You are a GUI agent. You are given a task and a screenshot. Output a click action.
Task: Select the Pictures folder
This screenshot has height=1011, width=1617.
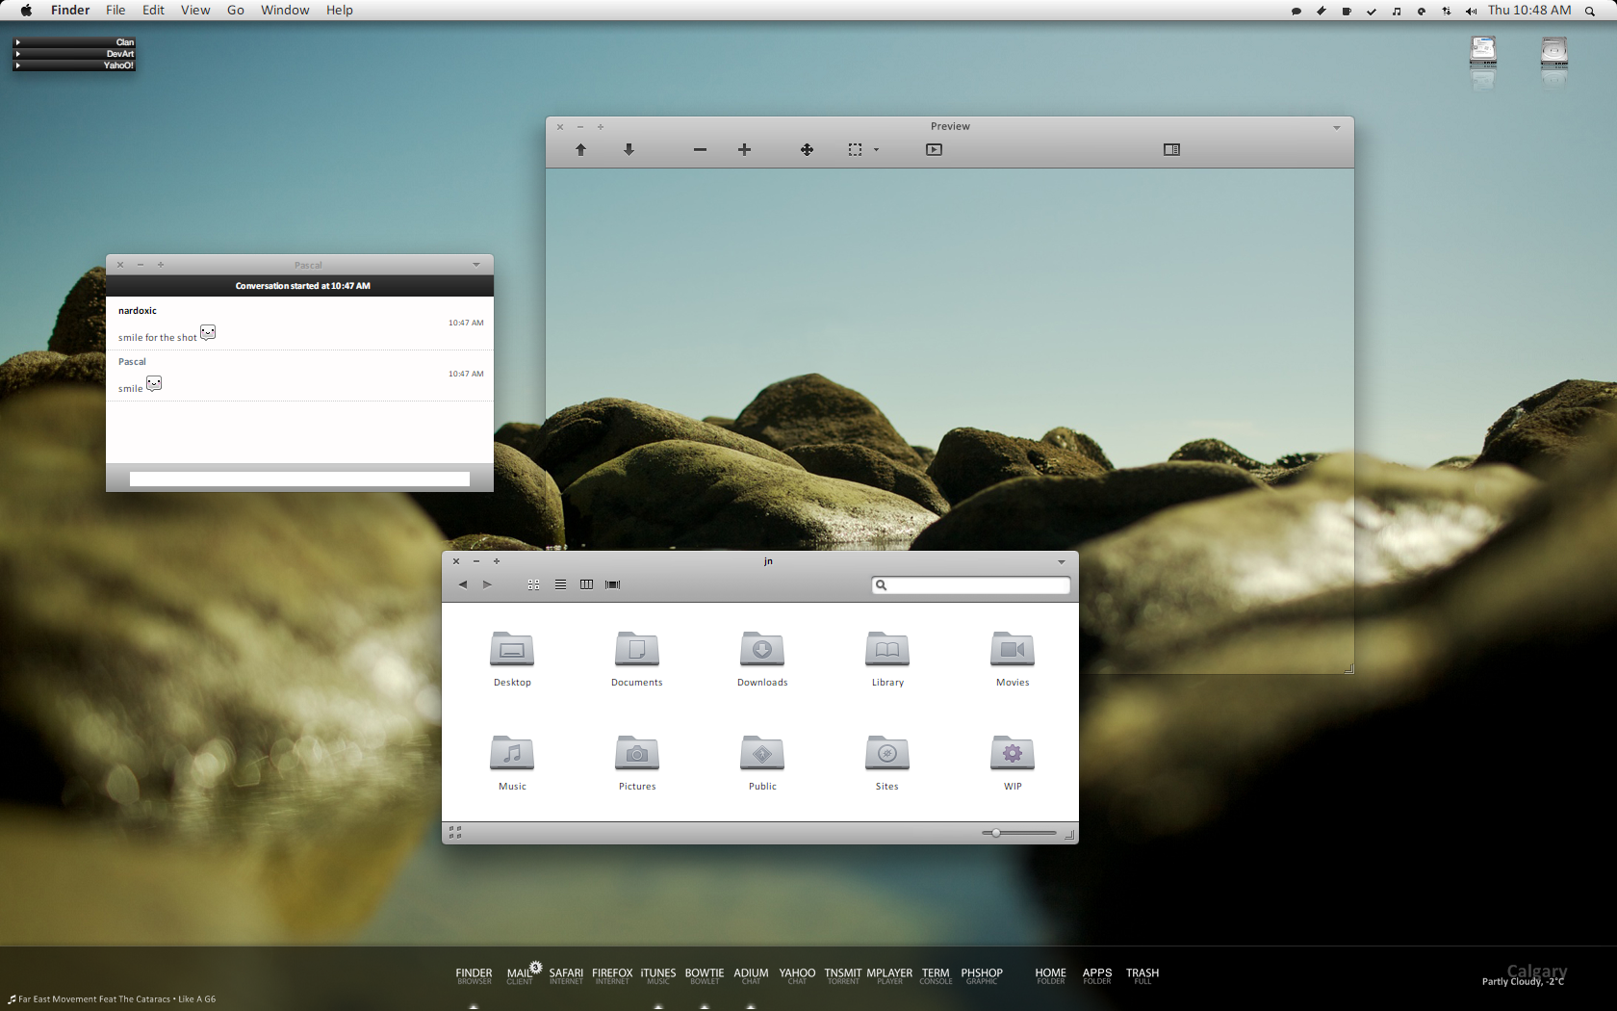coord(637,763)
